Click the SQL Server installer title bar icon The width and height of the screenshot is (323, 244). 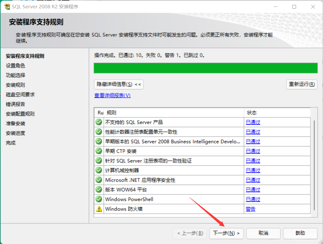click(7, 7)
